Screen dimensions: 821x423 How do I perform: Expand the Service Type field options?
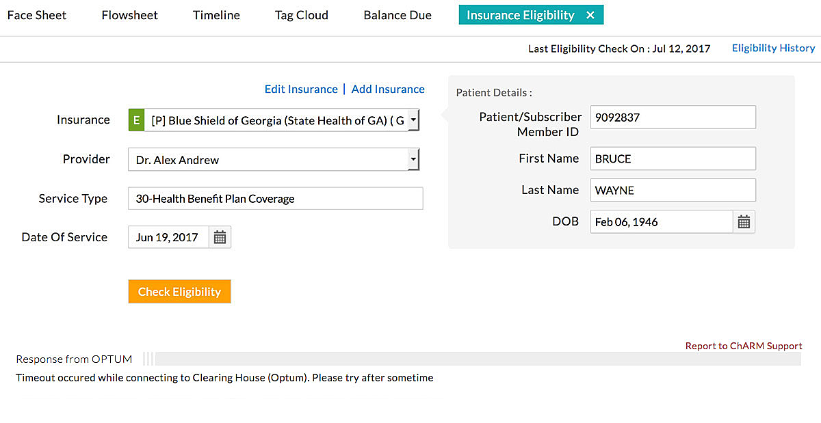[x=275, y=198]
